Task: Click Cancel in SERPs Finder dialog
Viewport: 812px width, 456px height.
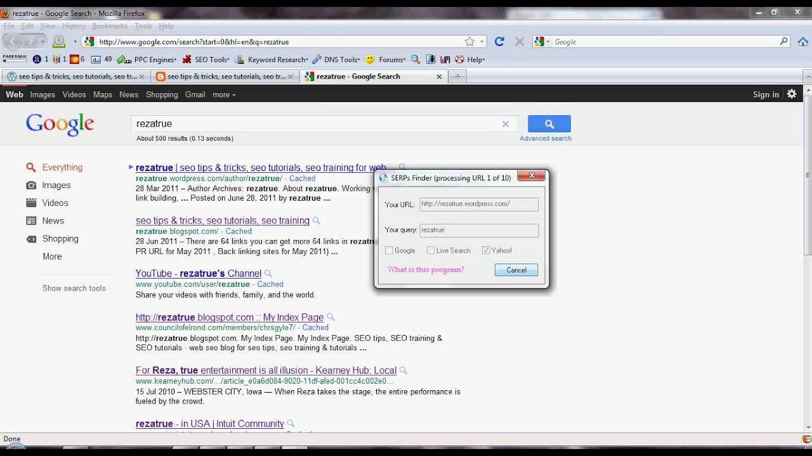Action: [516, 270]
